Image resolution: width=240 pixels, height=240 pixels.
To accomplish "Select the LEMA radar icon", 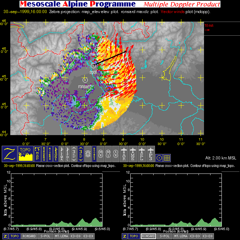I will 61,154.
